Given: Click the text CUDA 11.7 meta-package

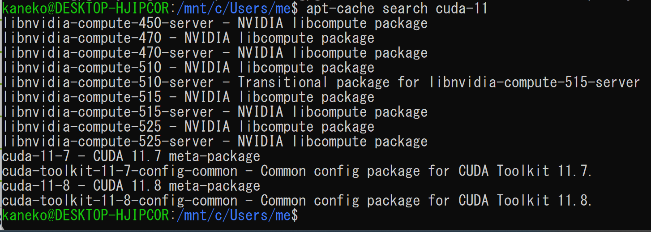Looking at the screenshot, I should click(x=176, y=156).
